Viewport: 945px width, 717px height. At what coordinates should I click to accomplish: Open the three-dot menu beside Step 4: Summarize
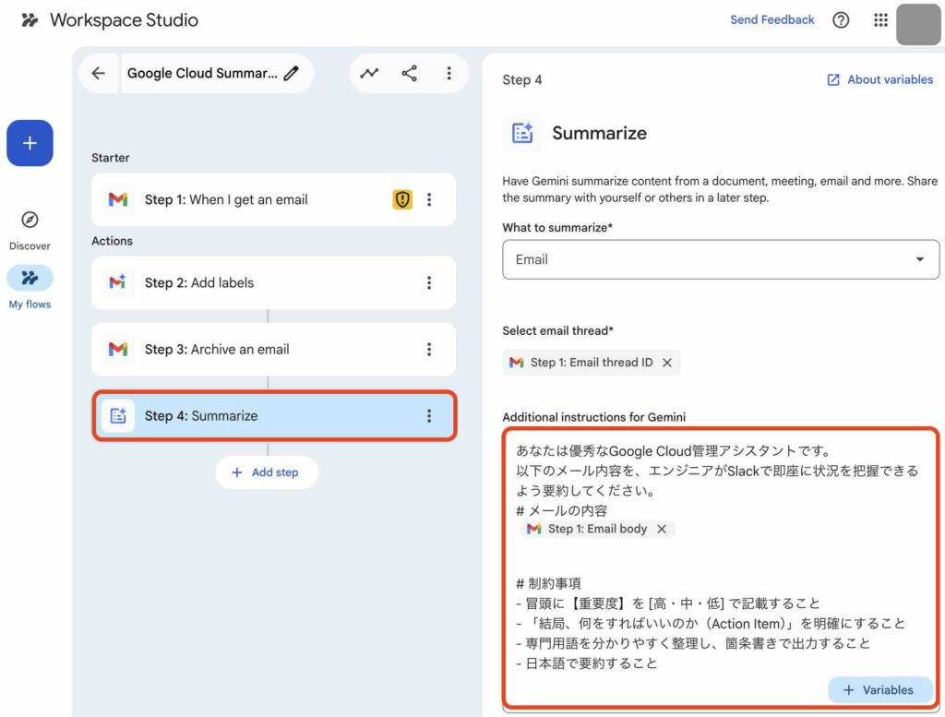430,416
